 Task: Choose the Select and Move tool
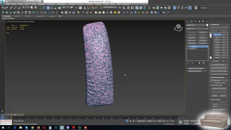coord(48,8)
